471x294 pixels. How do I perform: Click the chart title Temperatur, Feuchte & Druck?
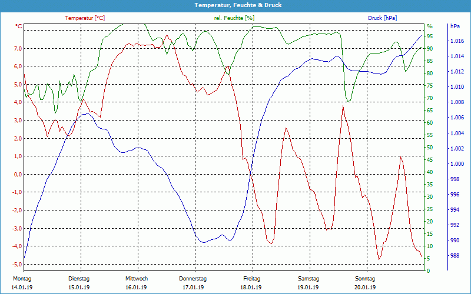(235, 5)
